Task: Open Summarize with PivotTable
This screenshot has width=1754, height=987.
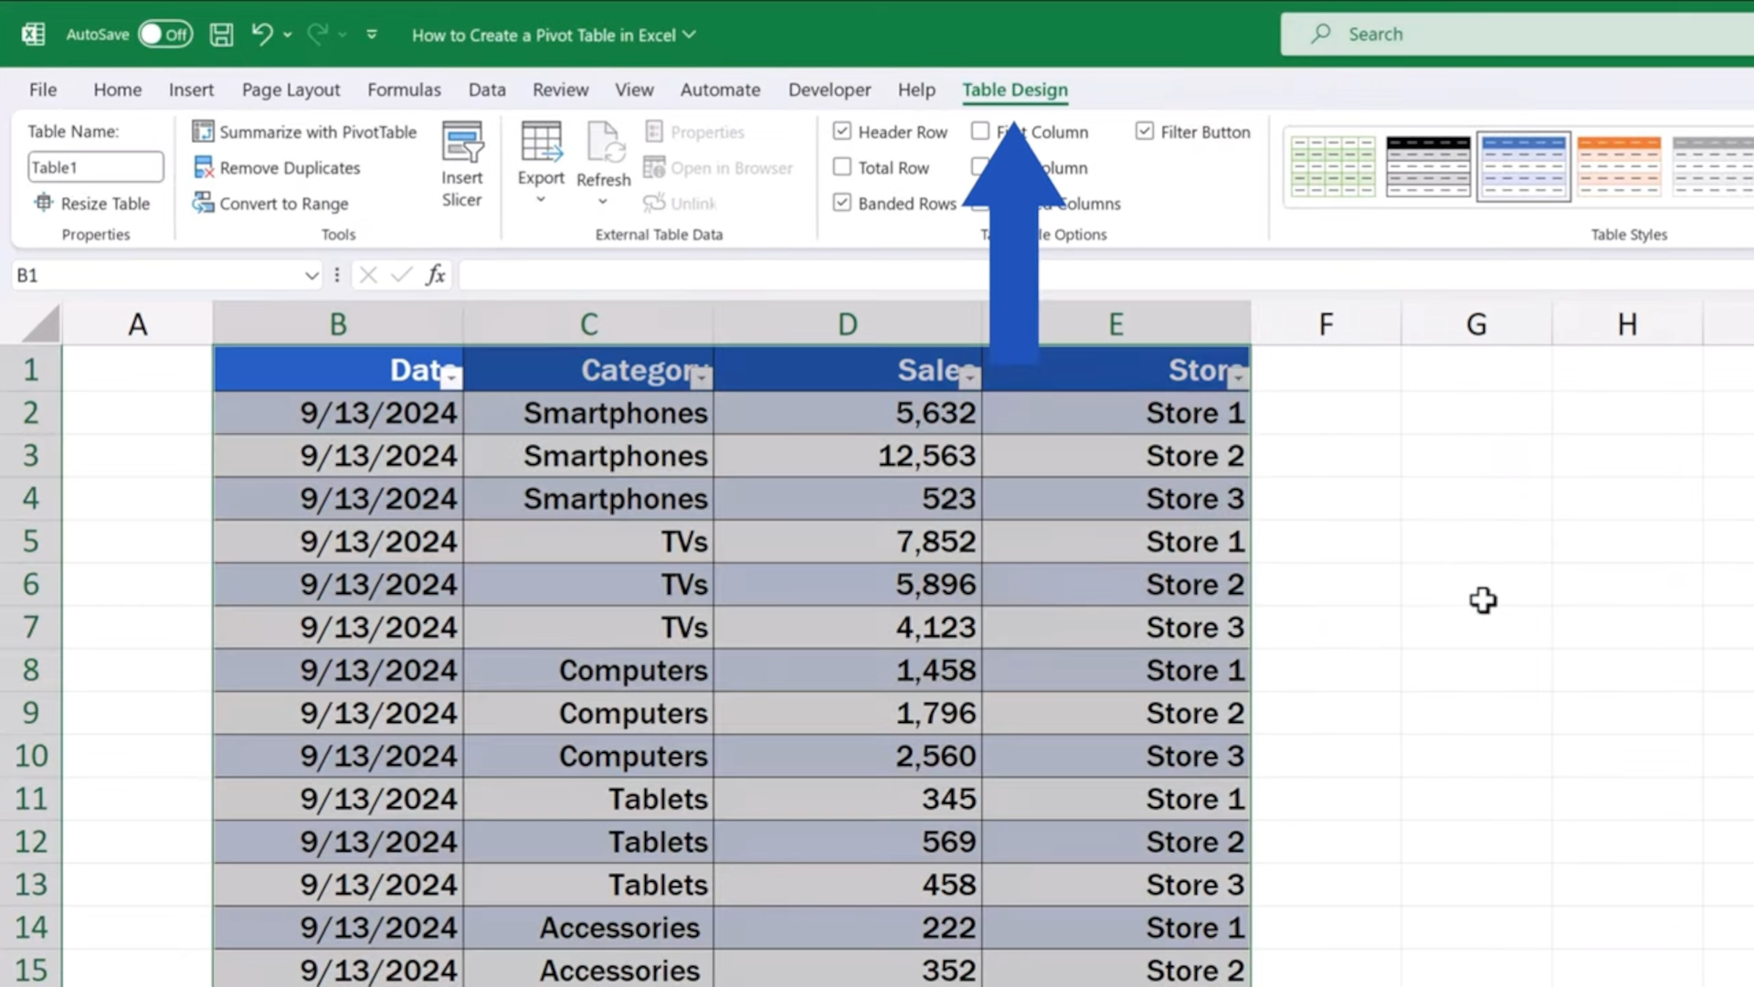Action: pyautogui.click(x=304, y=132)
